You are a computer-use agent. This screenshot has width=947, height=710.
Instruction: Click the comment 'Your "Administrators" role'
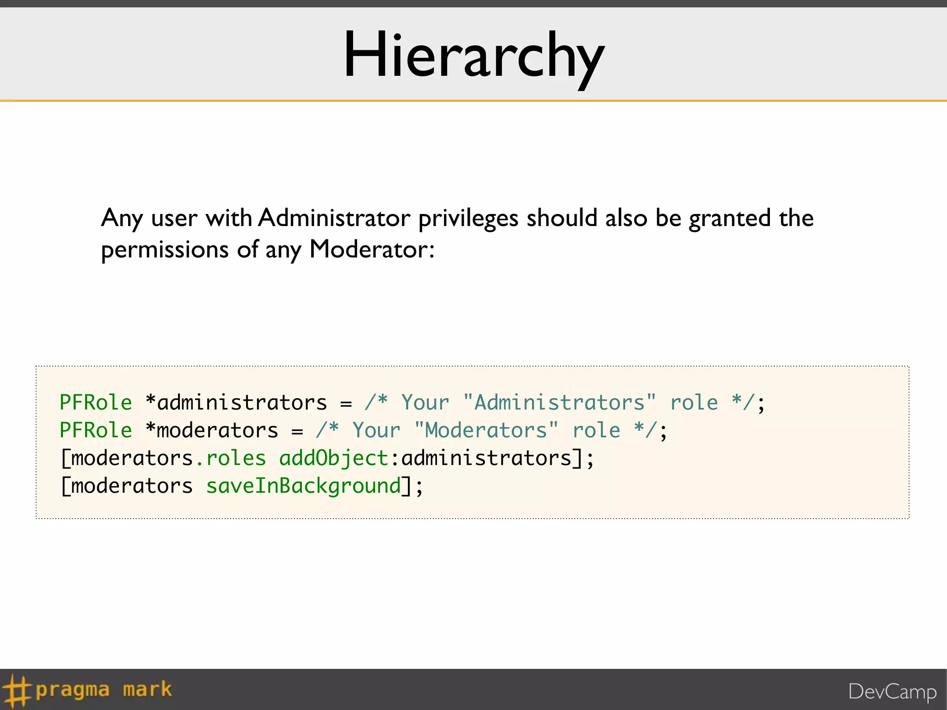click(560, 403)
